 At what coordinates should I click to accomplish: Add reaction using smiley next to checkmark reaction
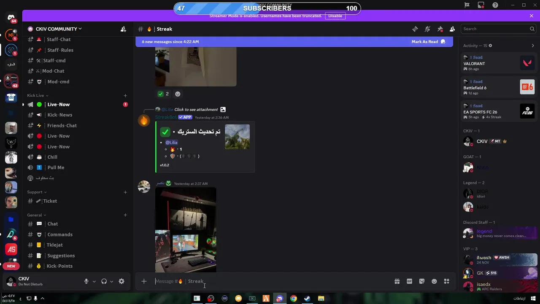[x=178, y=94]
